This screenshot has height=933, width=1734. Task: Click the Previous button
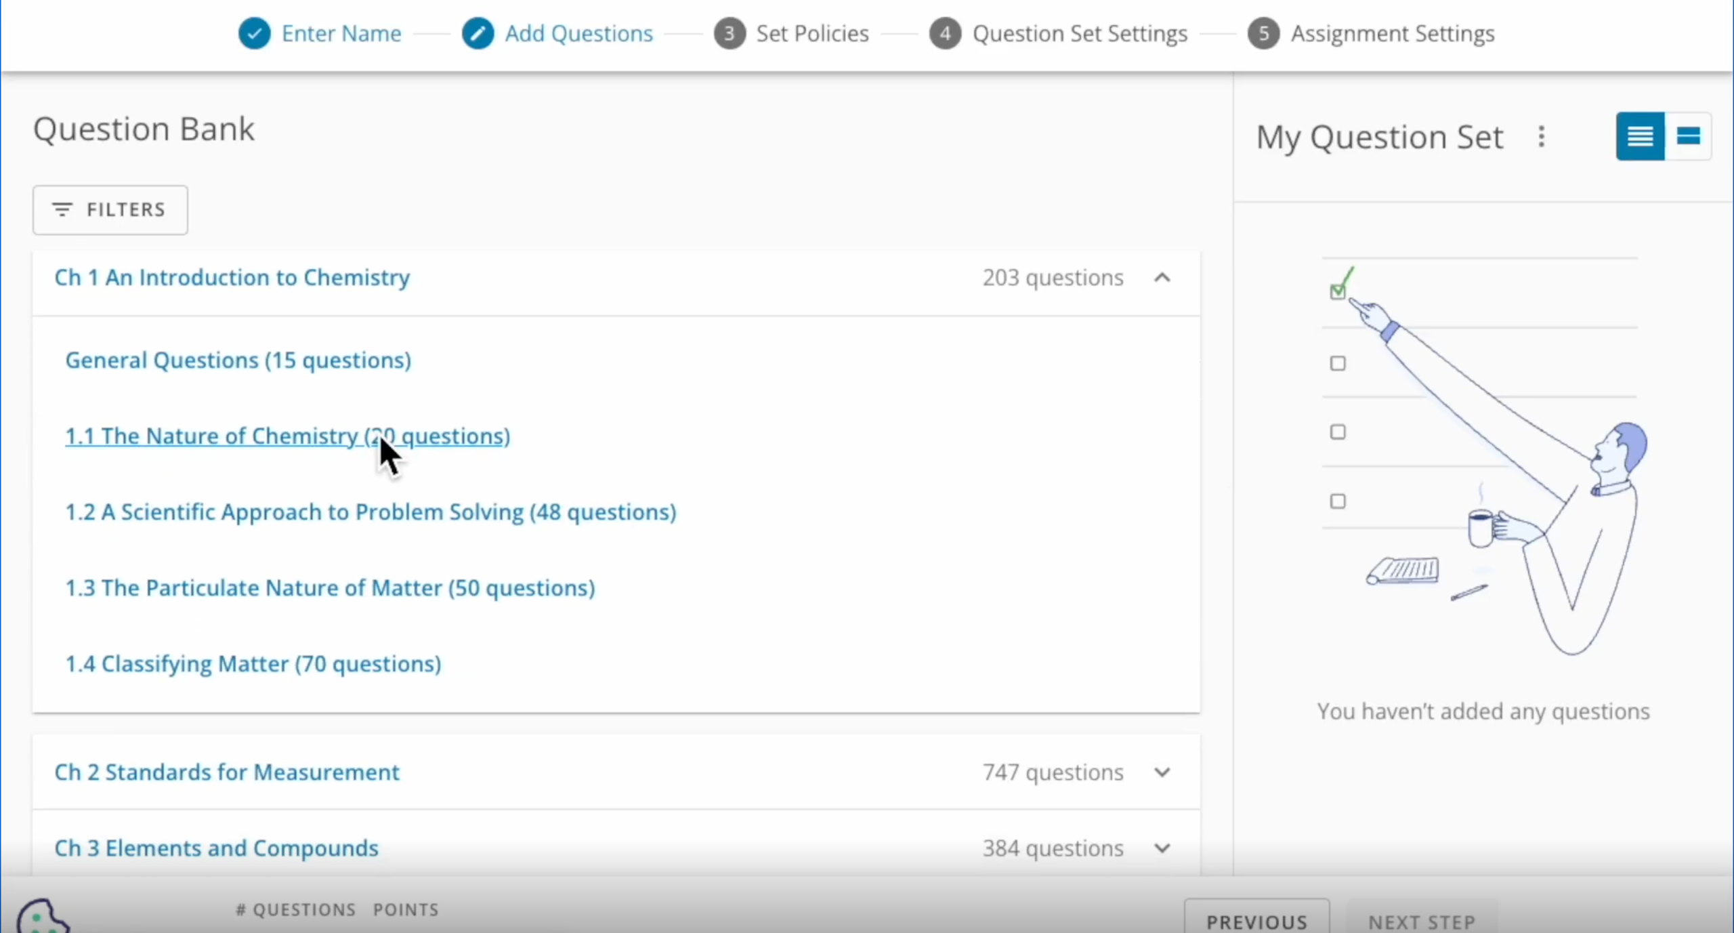pos(1257,917)
